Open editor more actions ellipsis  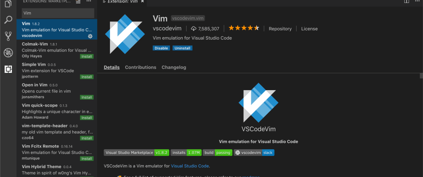point(418,1)
